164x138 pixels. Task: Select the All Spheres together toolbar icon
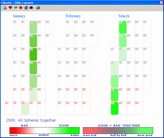pyautogui.click(x=5, y=8)
